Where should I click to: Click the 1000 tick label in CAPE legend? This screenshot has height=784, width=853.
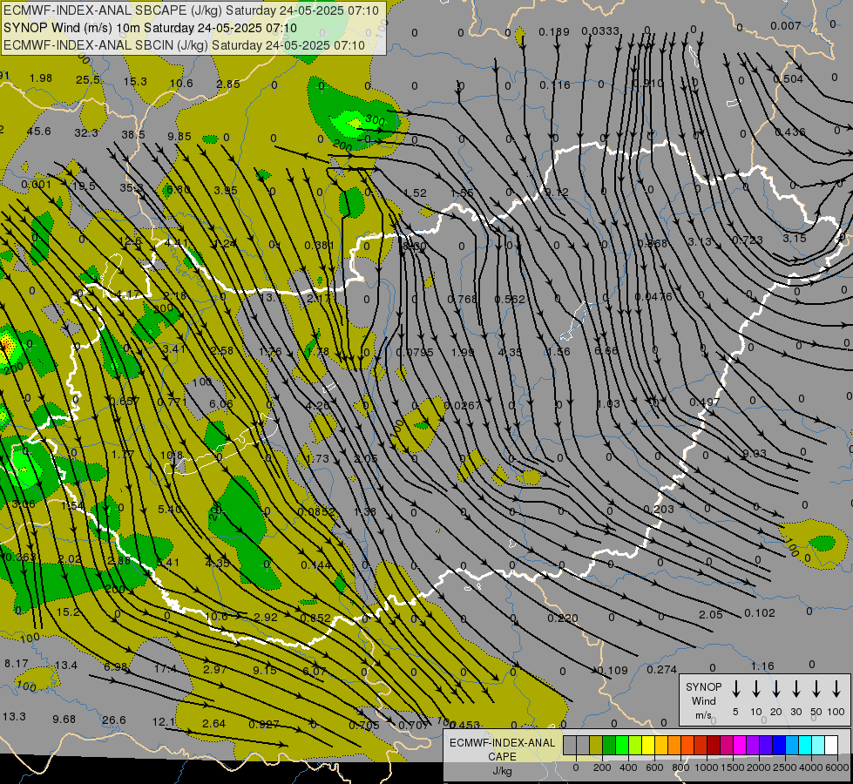coord(706,767)
